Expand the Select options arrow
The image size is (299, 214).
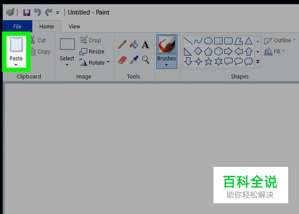pos(67,65)
